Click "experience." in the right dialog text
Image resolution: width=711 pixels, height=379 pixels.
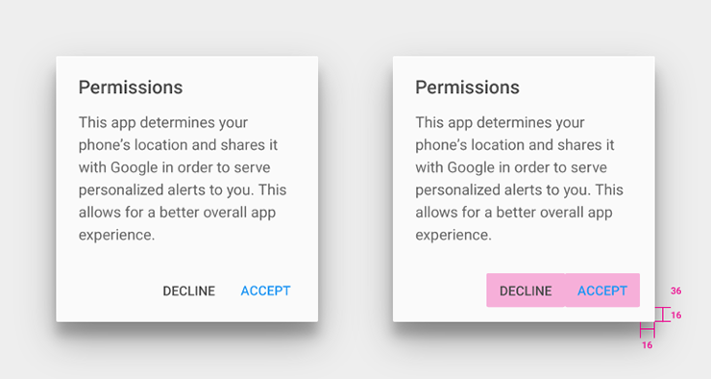click(454, 235)
